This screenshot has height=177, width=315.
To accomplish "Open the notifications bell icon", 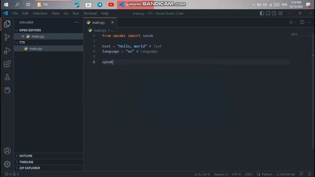I will click(310, 174).
